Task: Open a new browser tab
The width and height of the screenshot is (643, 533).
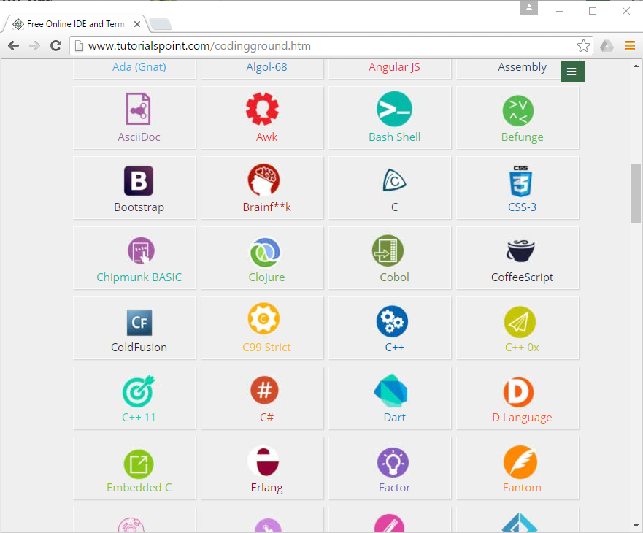Action: coord(161,25)
